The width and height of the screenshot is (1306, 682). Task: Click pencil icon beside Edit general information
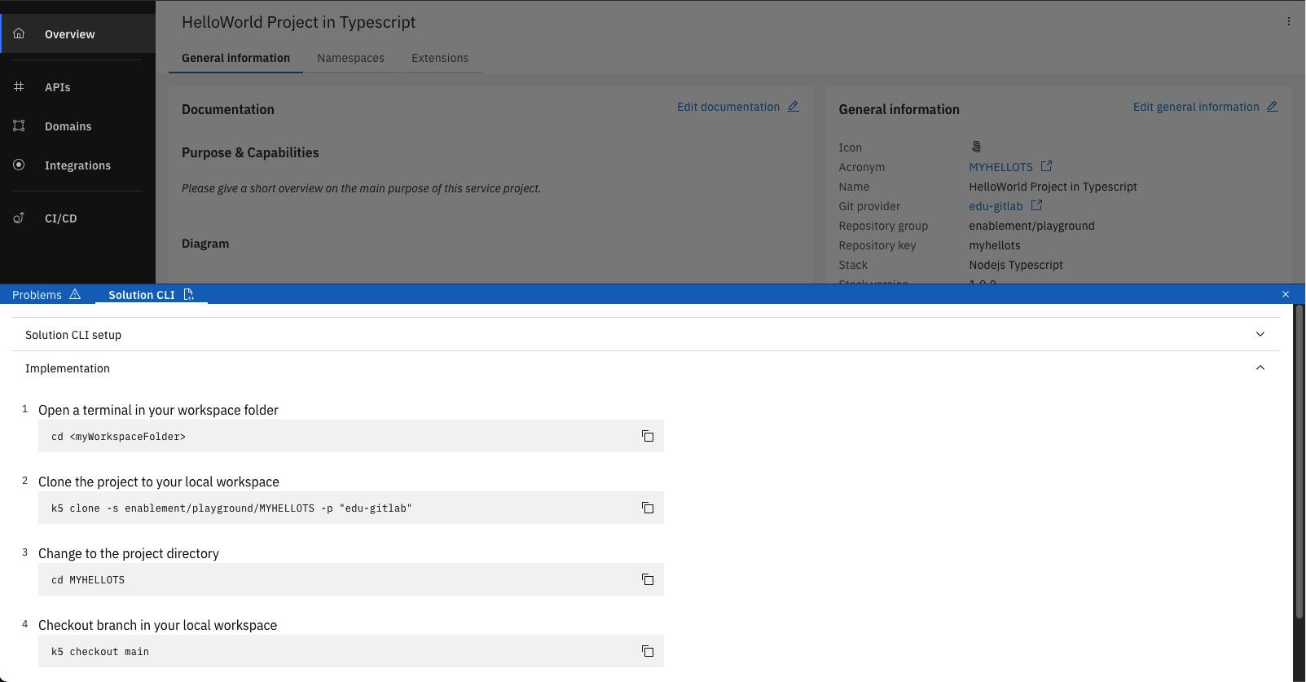[1273, 107]
